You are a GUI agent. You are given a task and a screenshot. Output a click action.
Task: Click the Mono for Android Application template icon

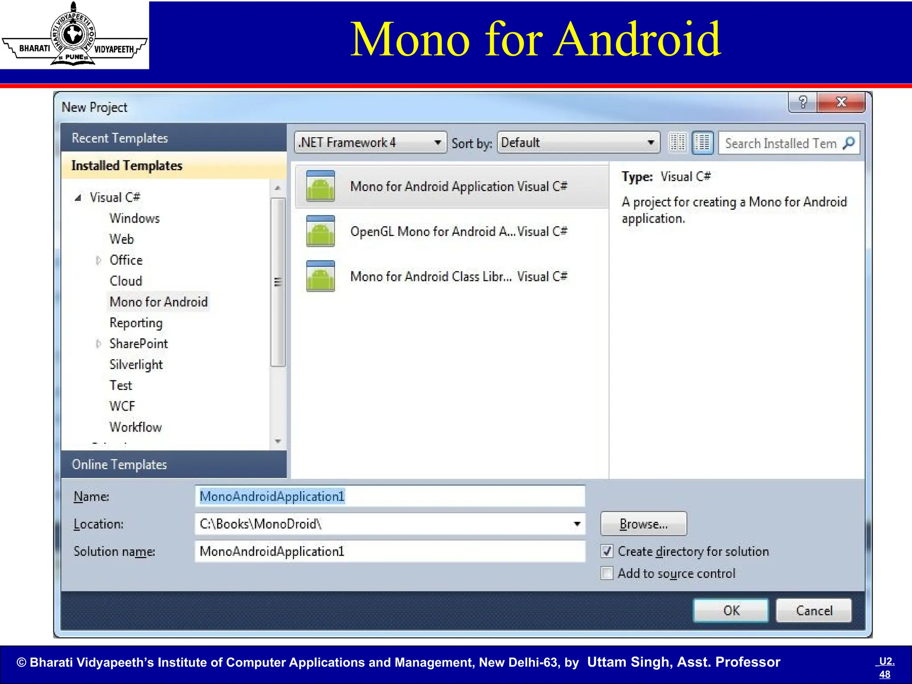click(x=320, y=186)
